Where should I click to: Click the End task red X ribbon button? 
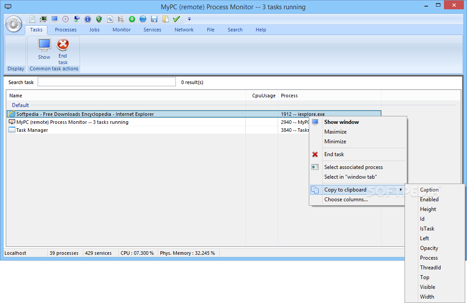pyautogui.click(x=63, y=51)
